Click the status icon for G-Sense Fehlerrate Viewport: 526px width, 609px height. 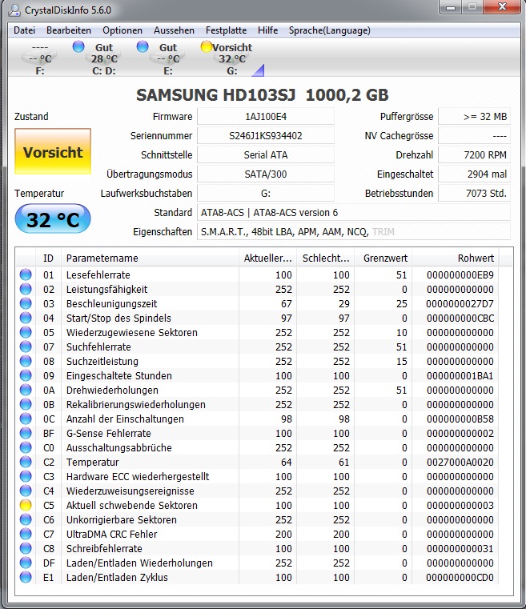click(x=26, y=433)
